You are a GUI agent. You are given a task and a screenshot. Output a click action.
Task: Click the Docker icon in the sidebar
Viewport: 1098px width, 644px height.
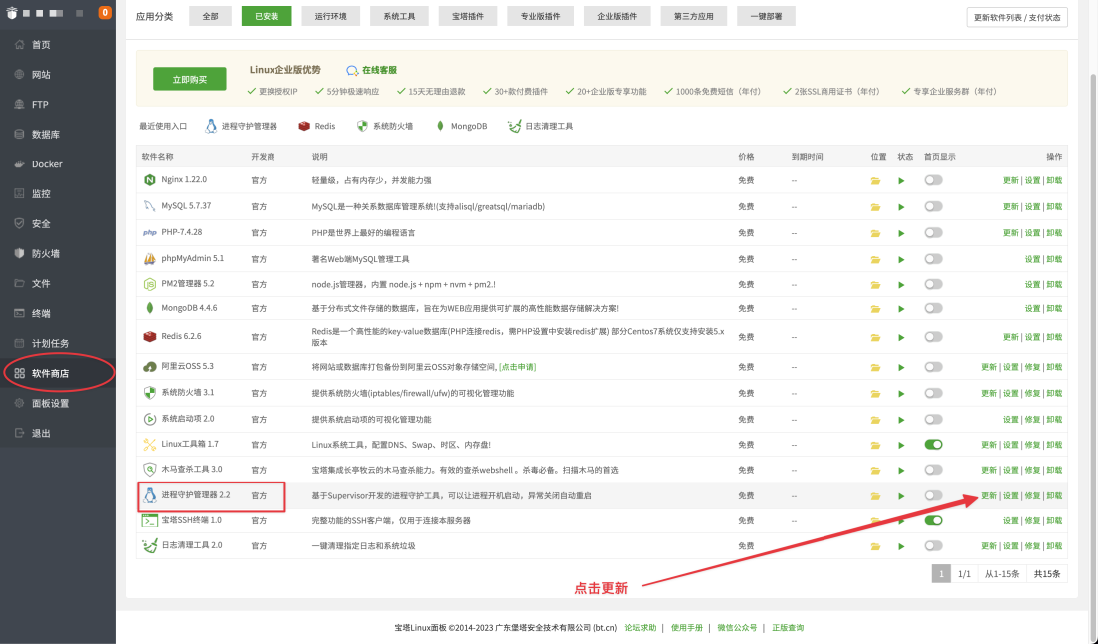click(x=20, y=164)
